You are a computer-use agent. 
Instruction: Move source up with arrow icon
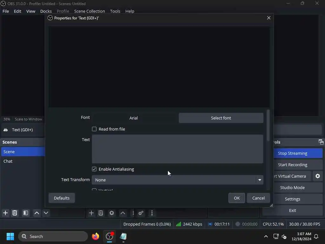tap(123, 213)
